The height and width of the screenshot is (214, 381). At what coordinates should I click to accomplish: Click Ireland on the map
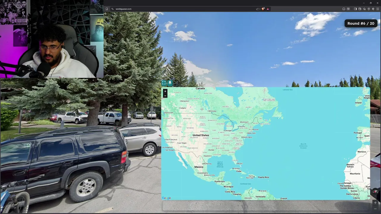(x=358, y=103)
